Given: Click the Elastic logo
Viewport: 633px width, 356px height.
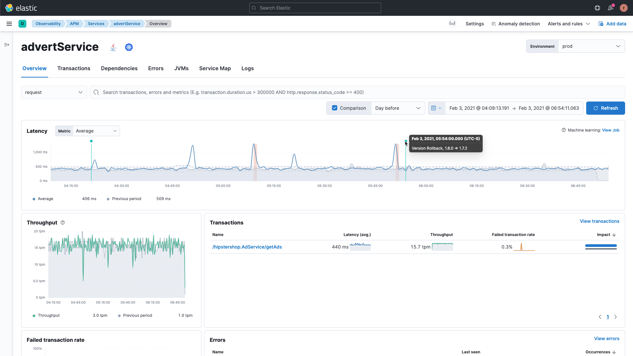Looking at the screenshot, I should (21, 8).
